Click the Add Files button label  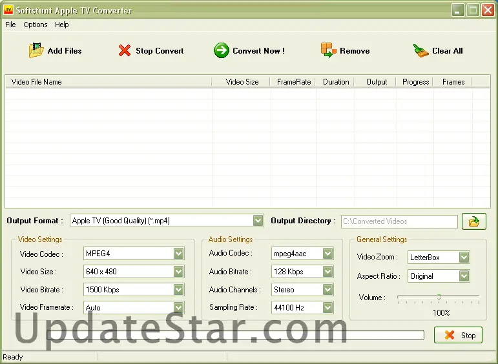click(65, 51)
